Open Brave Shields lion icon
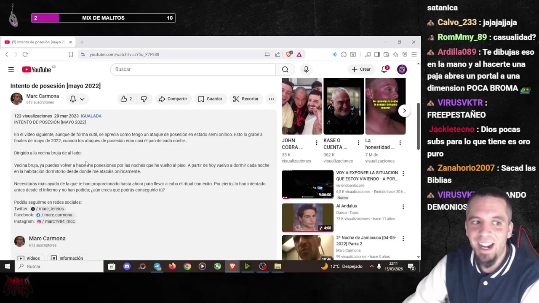Image resolution: width=539 pixels, height=303 pixels. [x=289, y=54]
